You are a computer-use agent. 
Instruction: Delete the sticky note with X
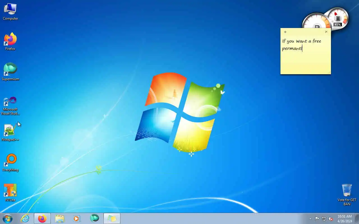(326, 32)
